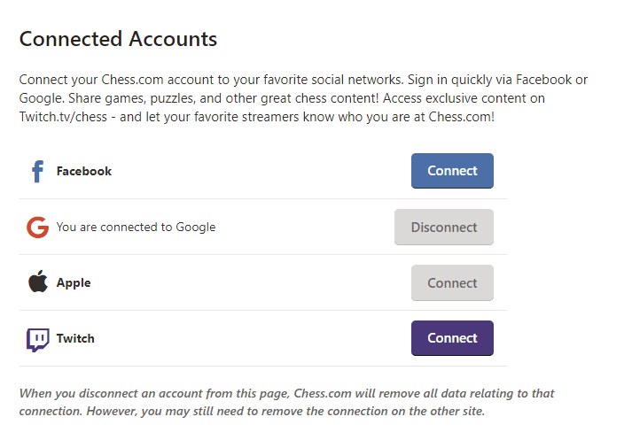632x440 pixels.
Task: Connect your Facebook account
Action: pos(452,171)
